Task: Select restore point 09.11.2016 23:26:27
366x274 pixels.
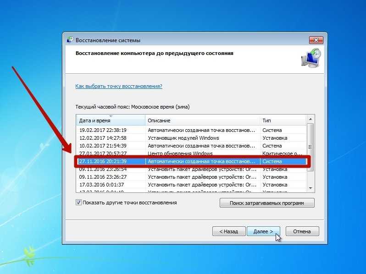Action: point(191,177)
